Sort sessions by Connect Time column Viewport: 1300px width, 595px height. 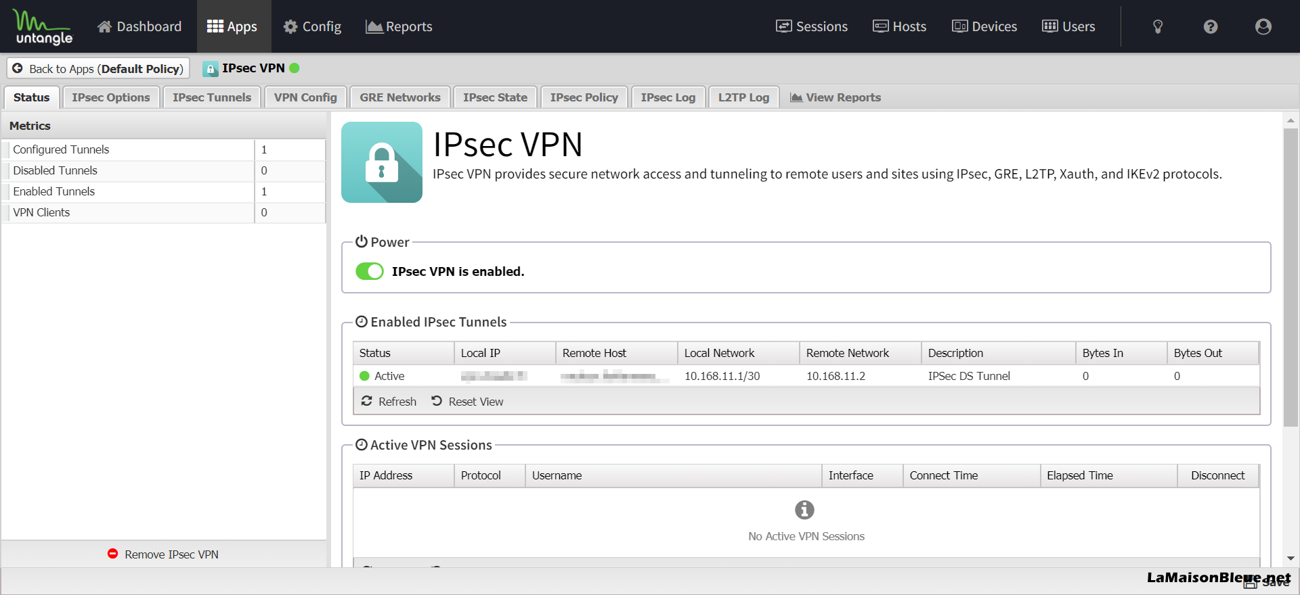[x=972, y=475]
